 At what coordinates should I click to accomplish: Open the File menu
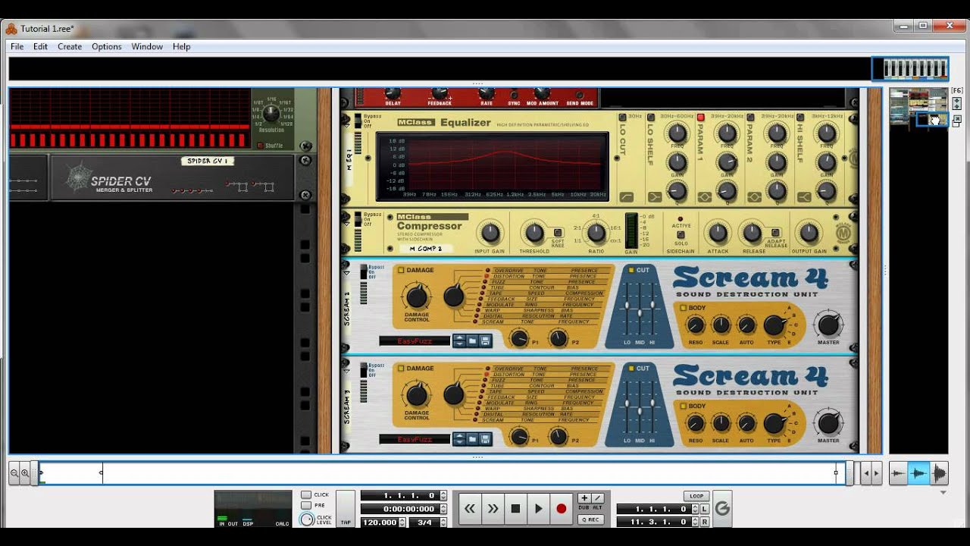17,46
